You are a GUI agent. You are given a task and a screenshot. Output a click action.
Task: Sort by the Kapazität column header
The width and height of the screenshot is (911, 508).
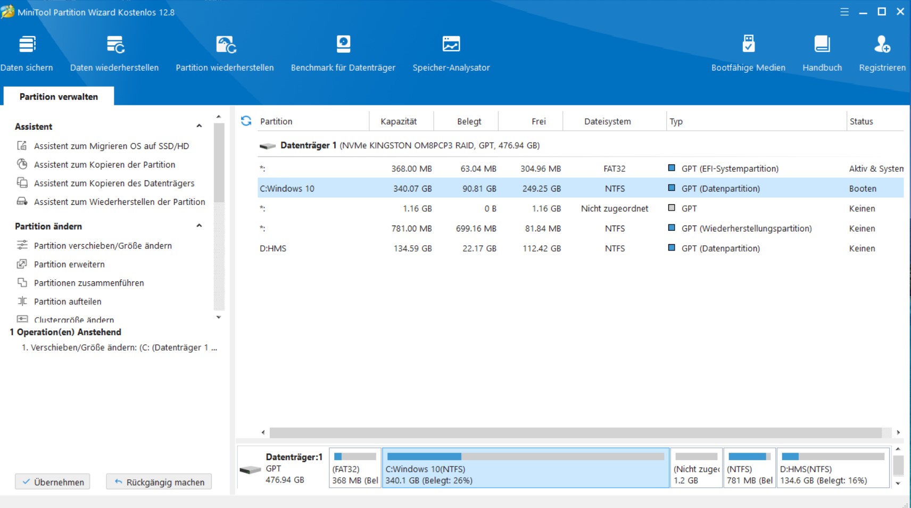coord(401,121)
